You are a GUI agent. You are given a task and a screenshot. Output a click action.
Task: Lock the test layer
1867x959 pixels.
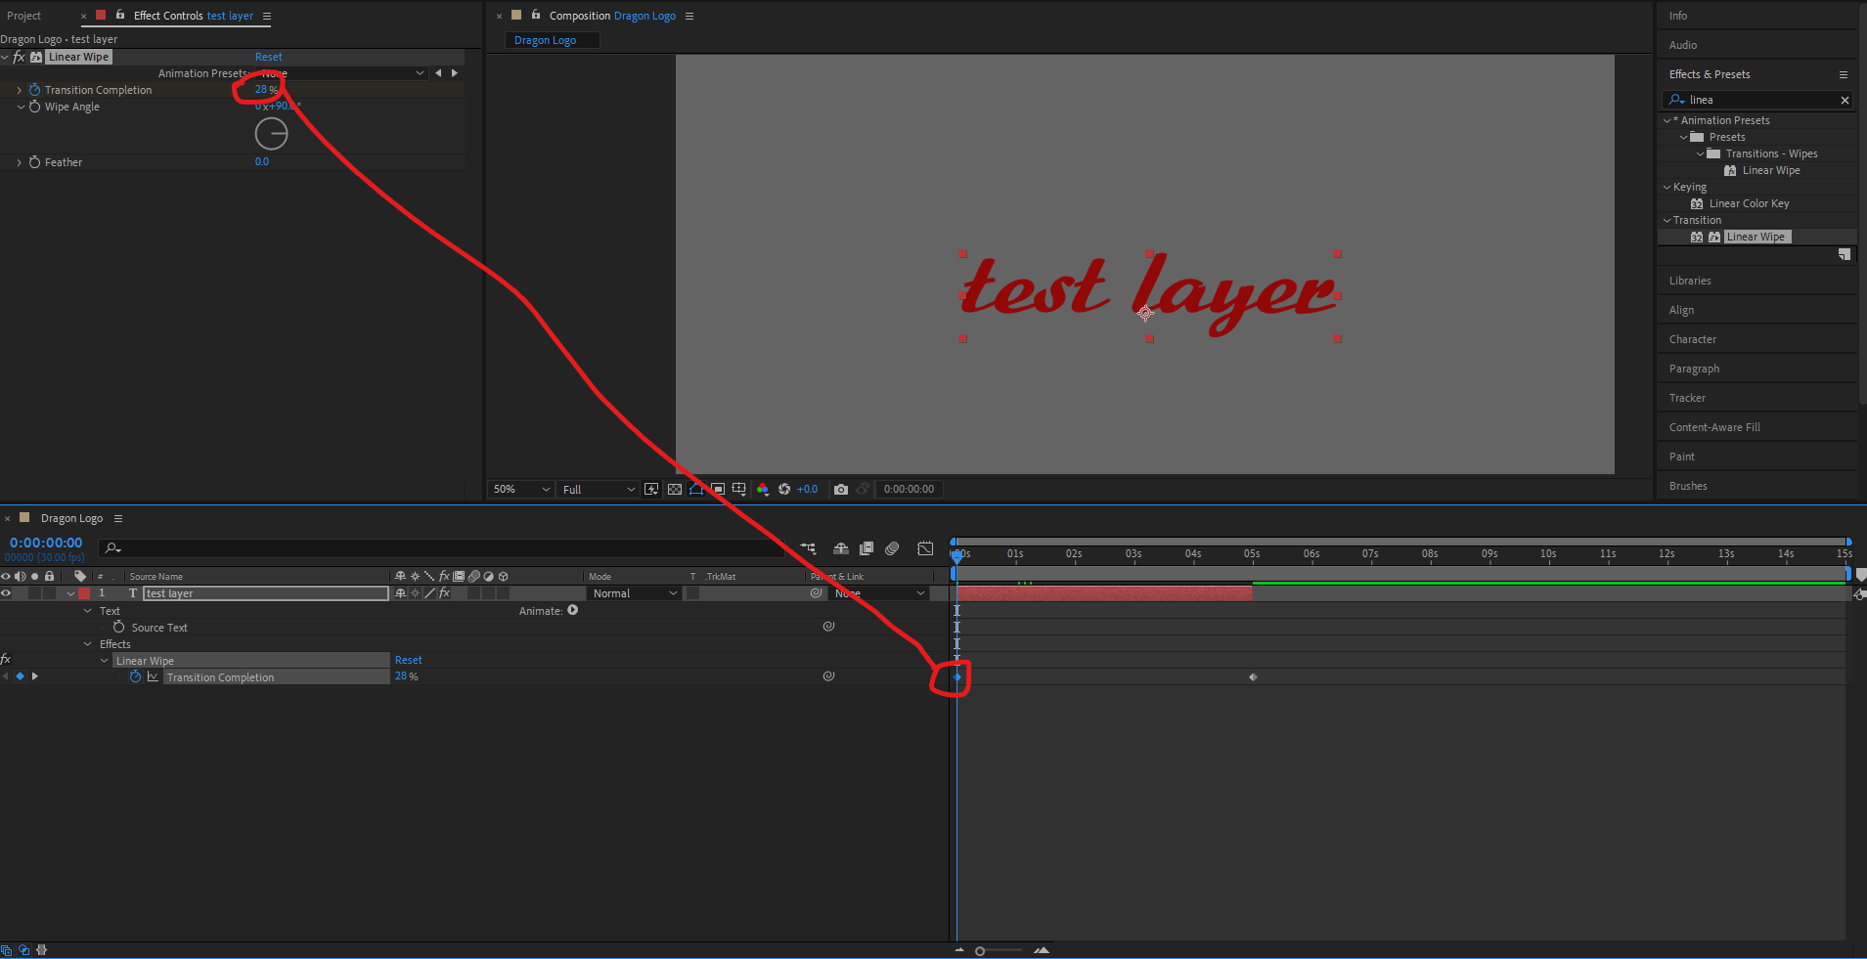point(49,592)
